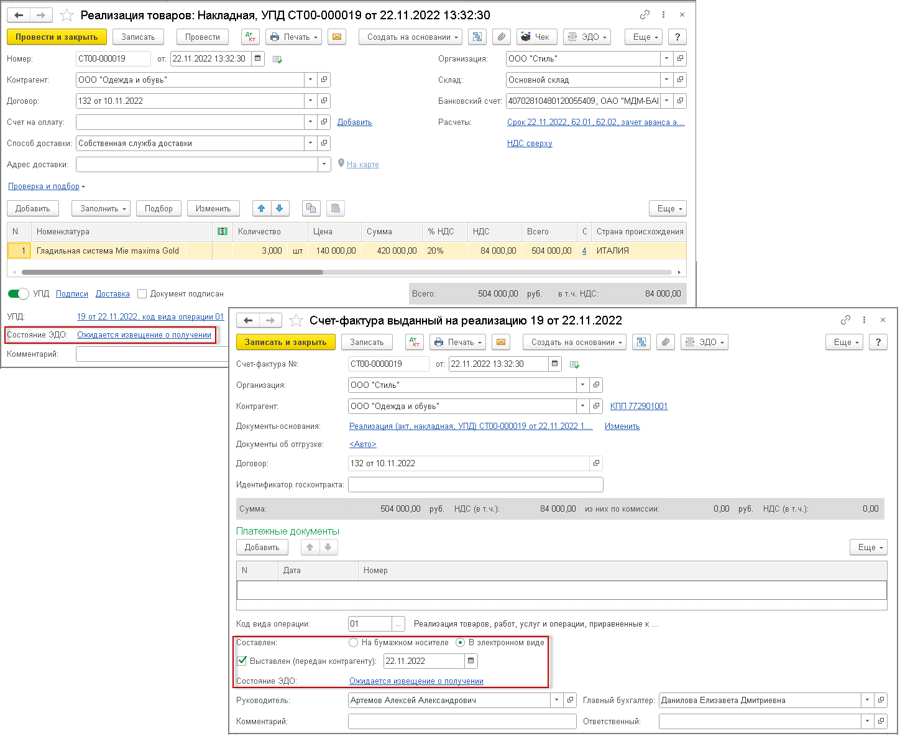This screenshot has width=900, height=736.
Task: Open the Дт/Кт postings icon in the Реализация toolbar
Action: 250,37
